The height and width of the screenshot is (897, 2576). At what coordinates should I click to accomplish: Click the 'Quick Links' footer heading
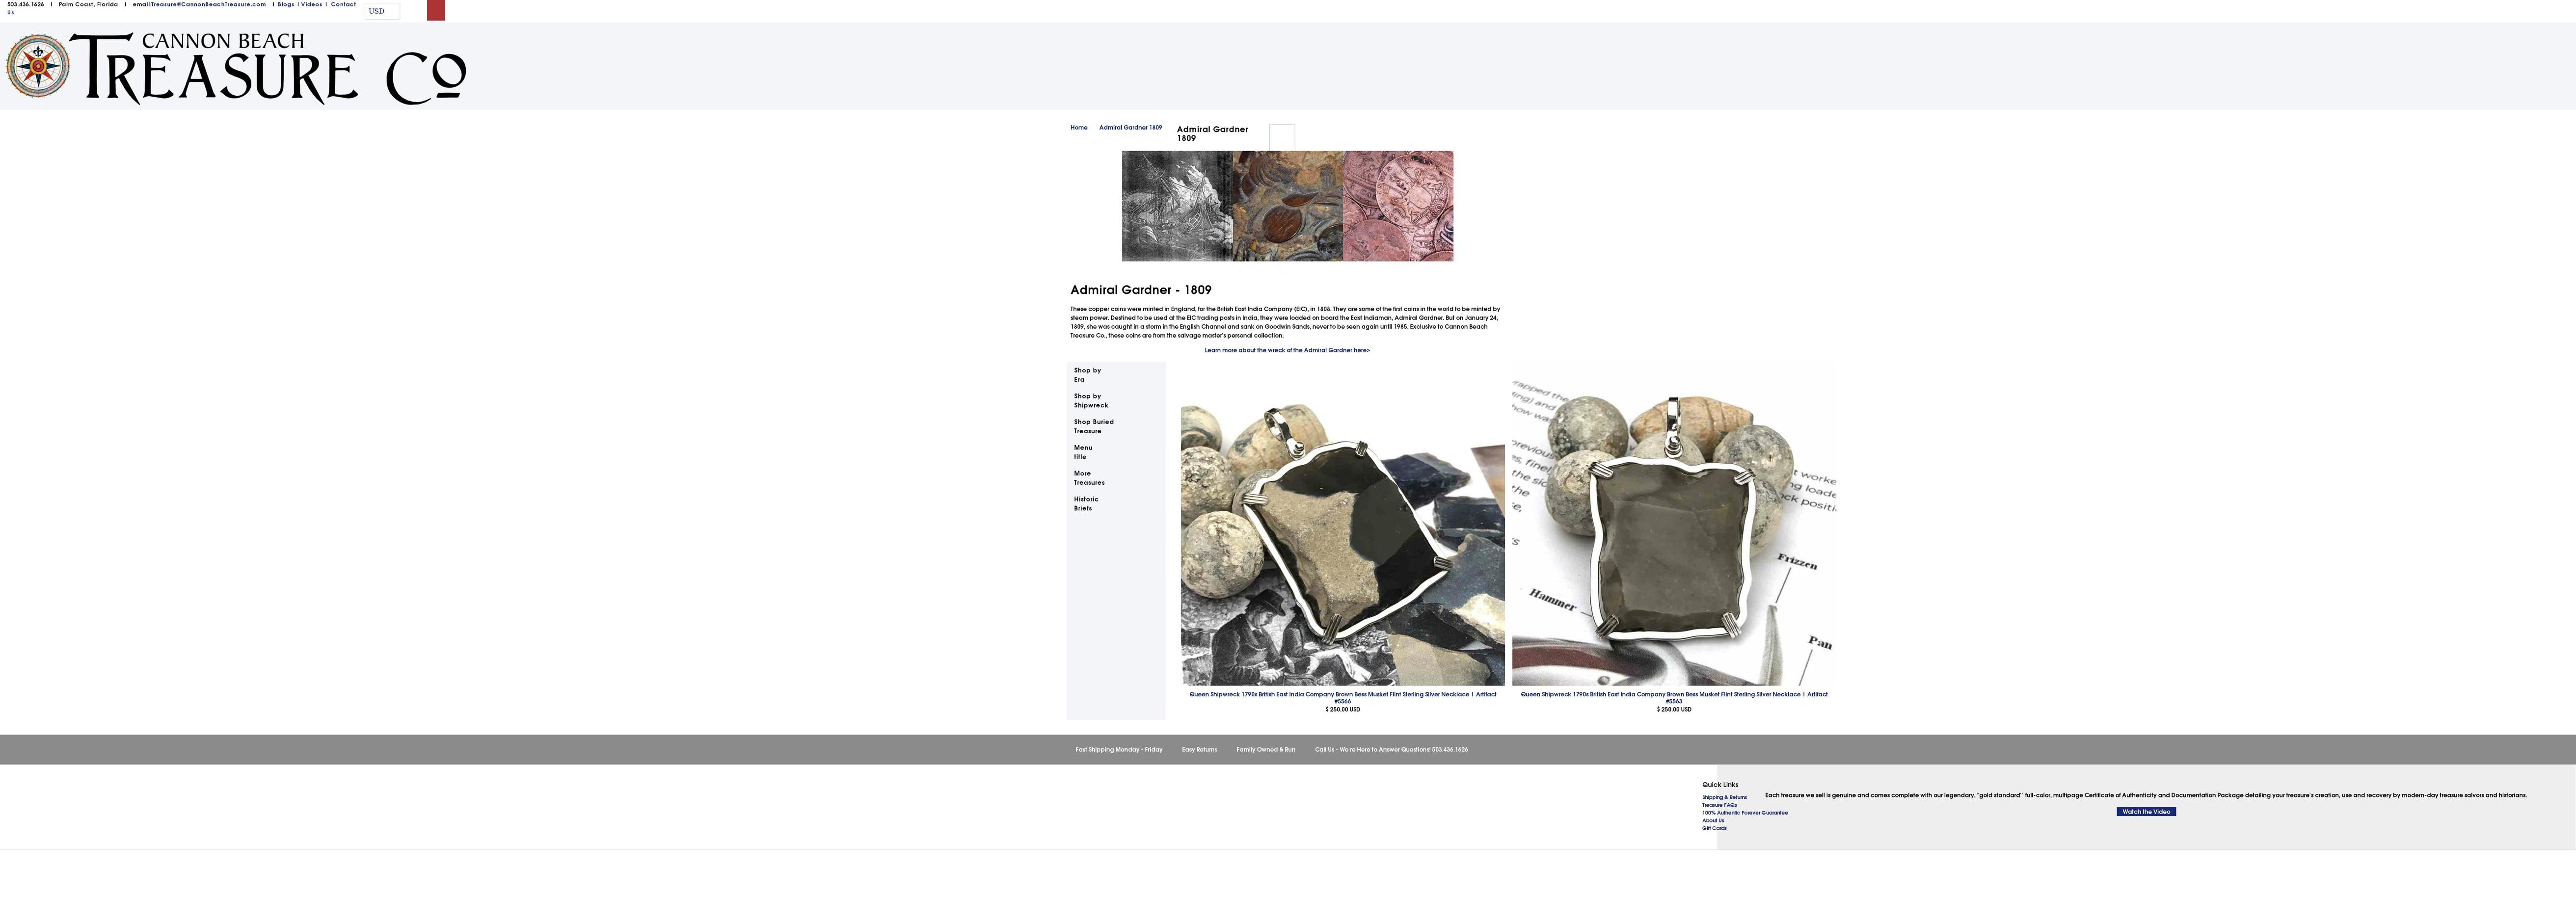(x=1720, y=785)
